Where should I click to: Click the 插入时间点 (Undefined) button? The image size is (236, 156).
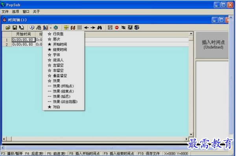tap(212, 45)
